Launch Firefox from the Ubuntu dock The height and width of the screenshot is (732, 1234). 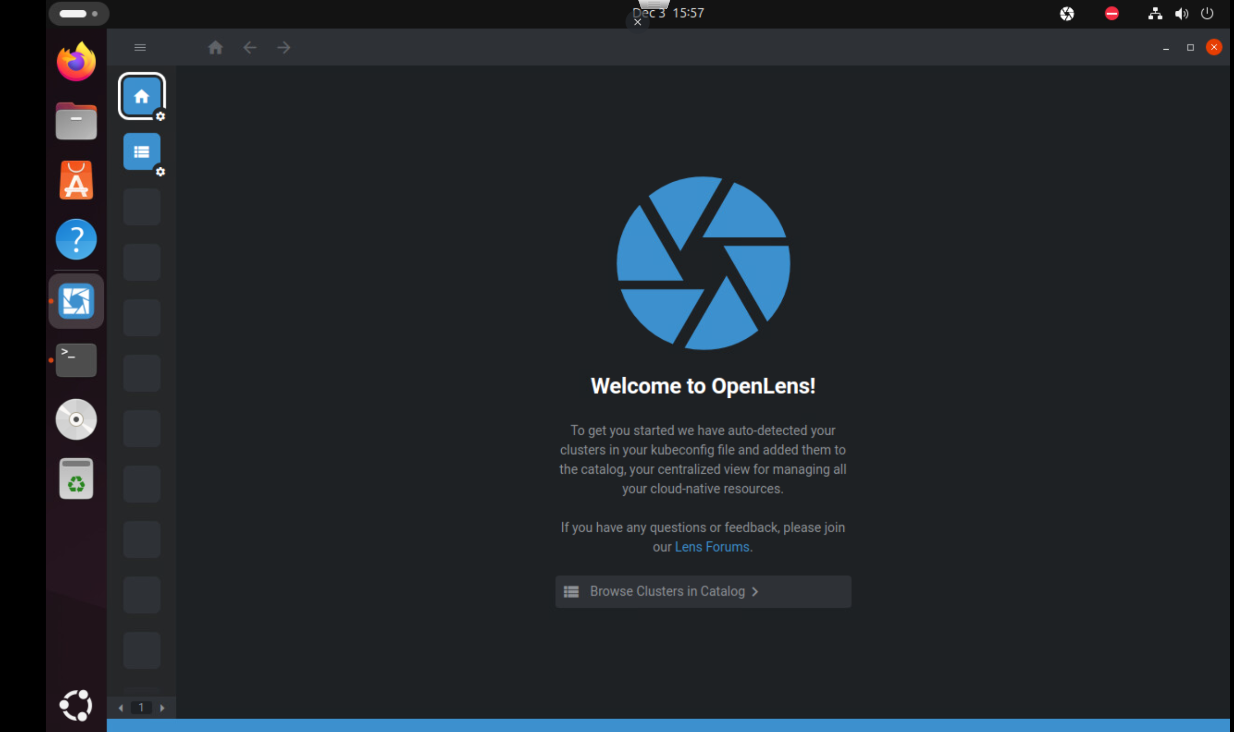click(76, 62)
